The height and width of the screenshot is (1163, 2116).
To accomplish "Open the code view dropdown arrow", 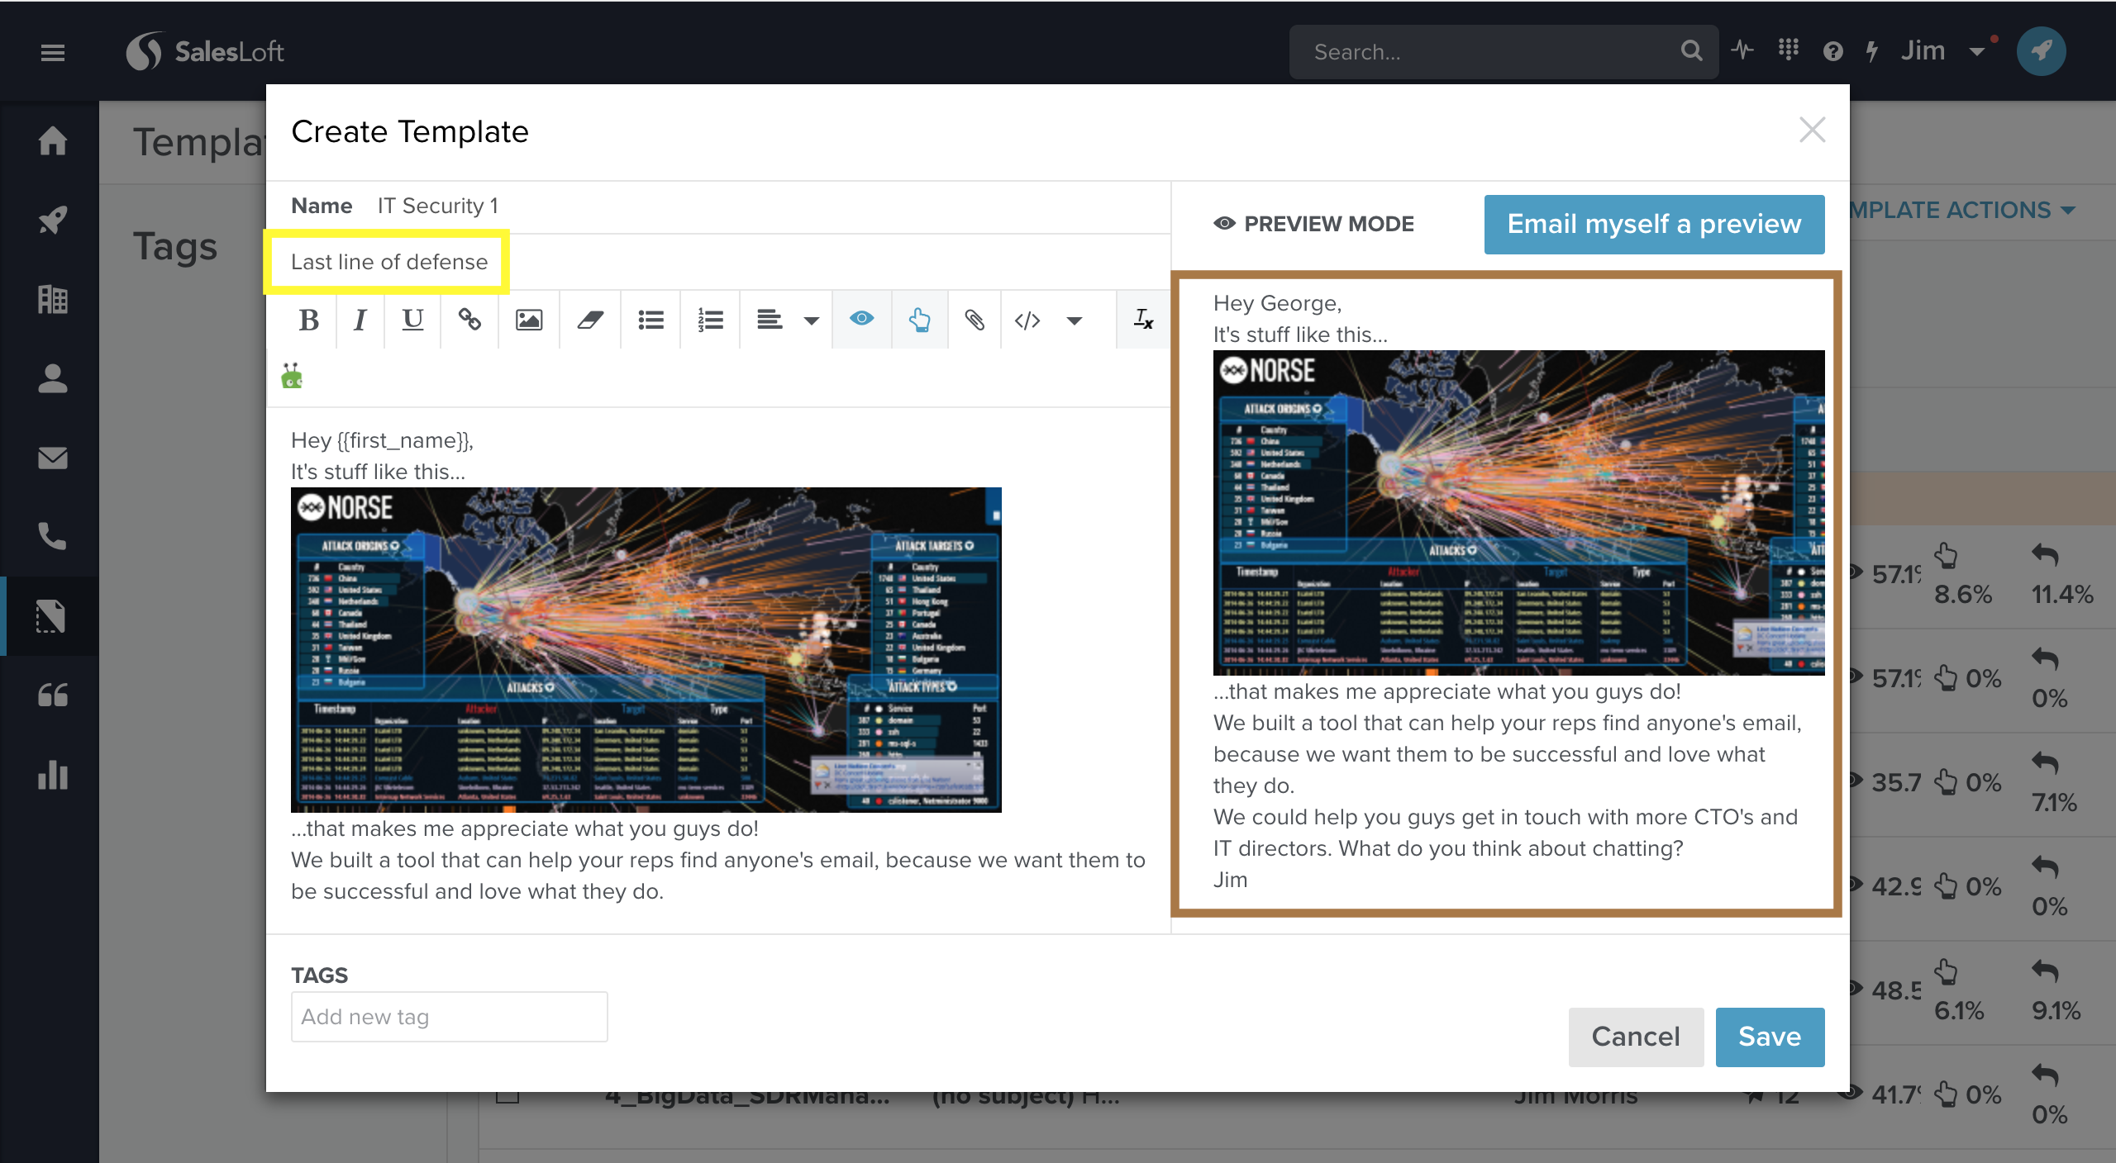I will click(1074, 321).
